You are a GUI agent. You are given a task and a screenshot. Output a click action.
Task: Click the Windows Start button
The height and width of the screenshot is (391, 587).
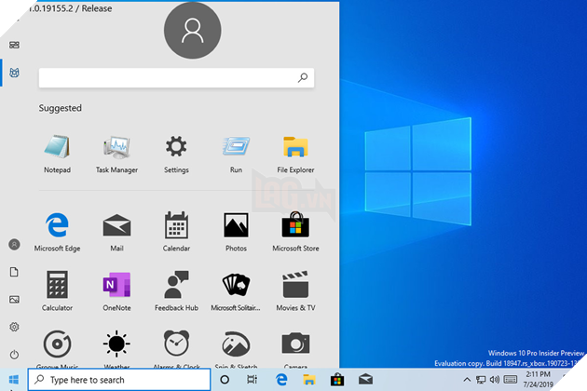coord(13,380)
